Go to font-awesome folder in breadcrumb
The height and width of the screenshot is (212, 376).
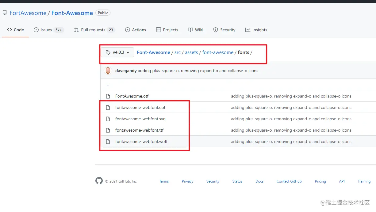point(218,52)
